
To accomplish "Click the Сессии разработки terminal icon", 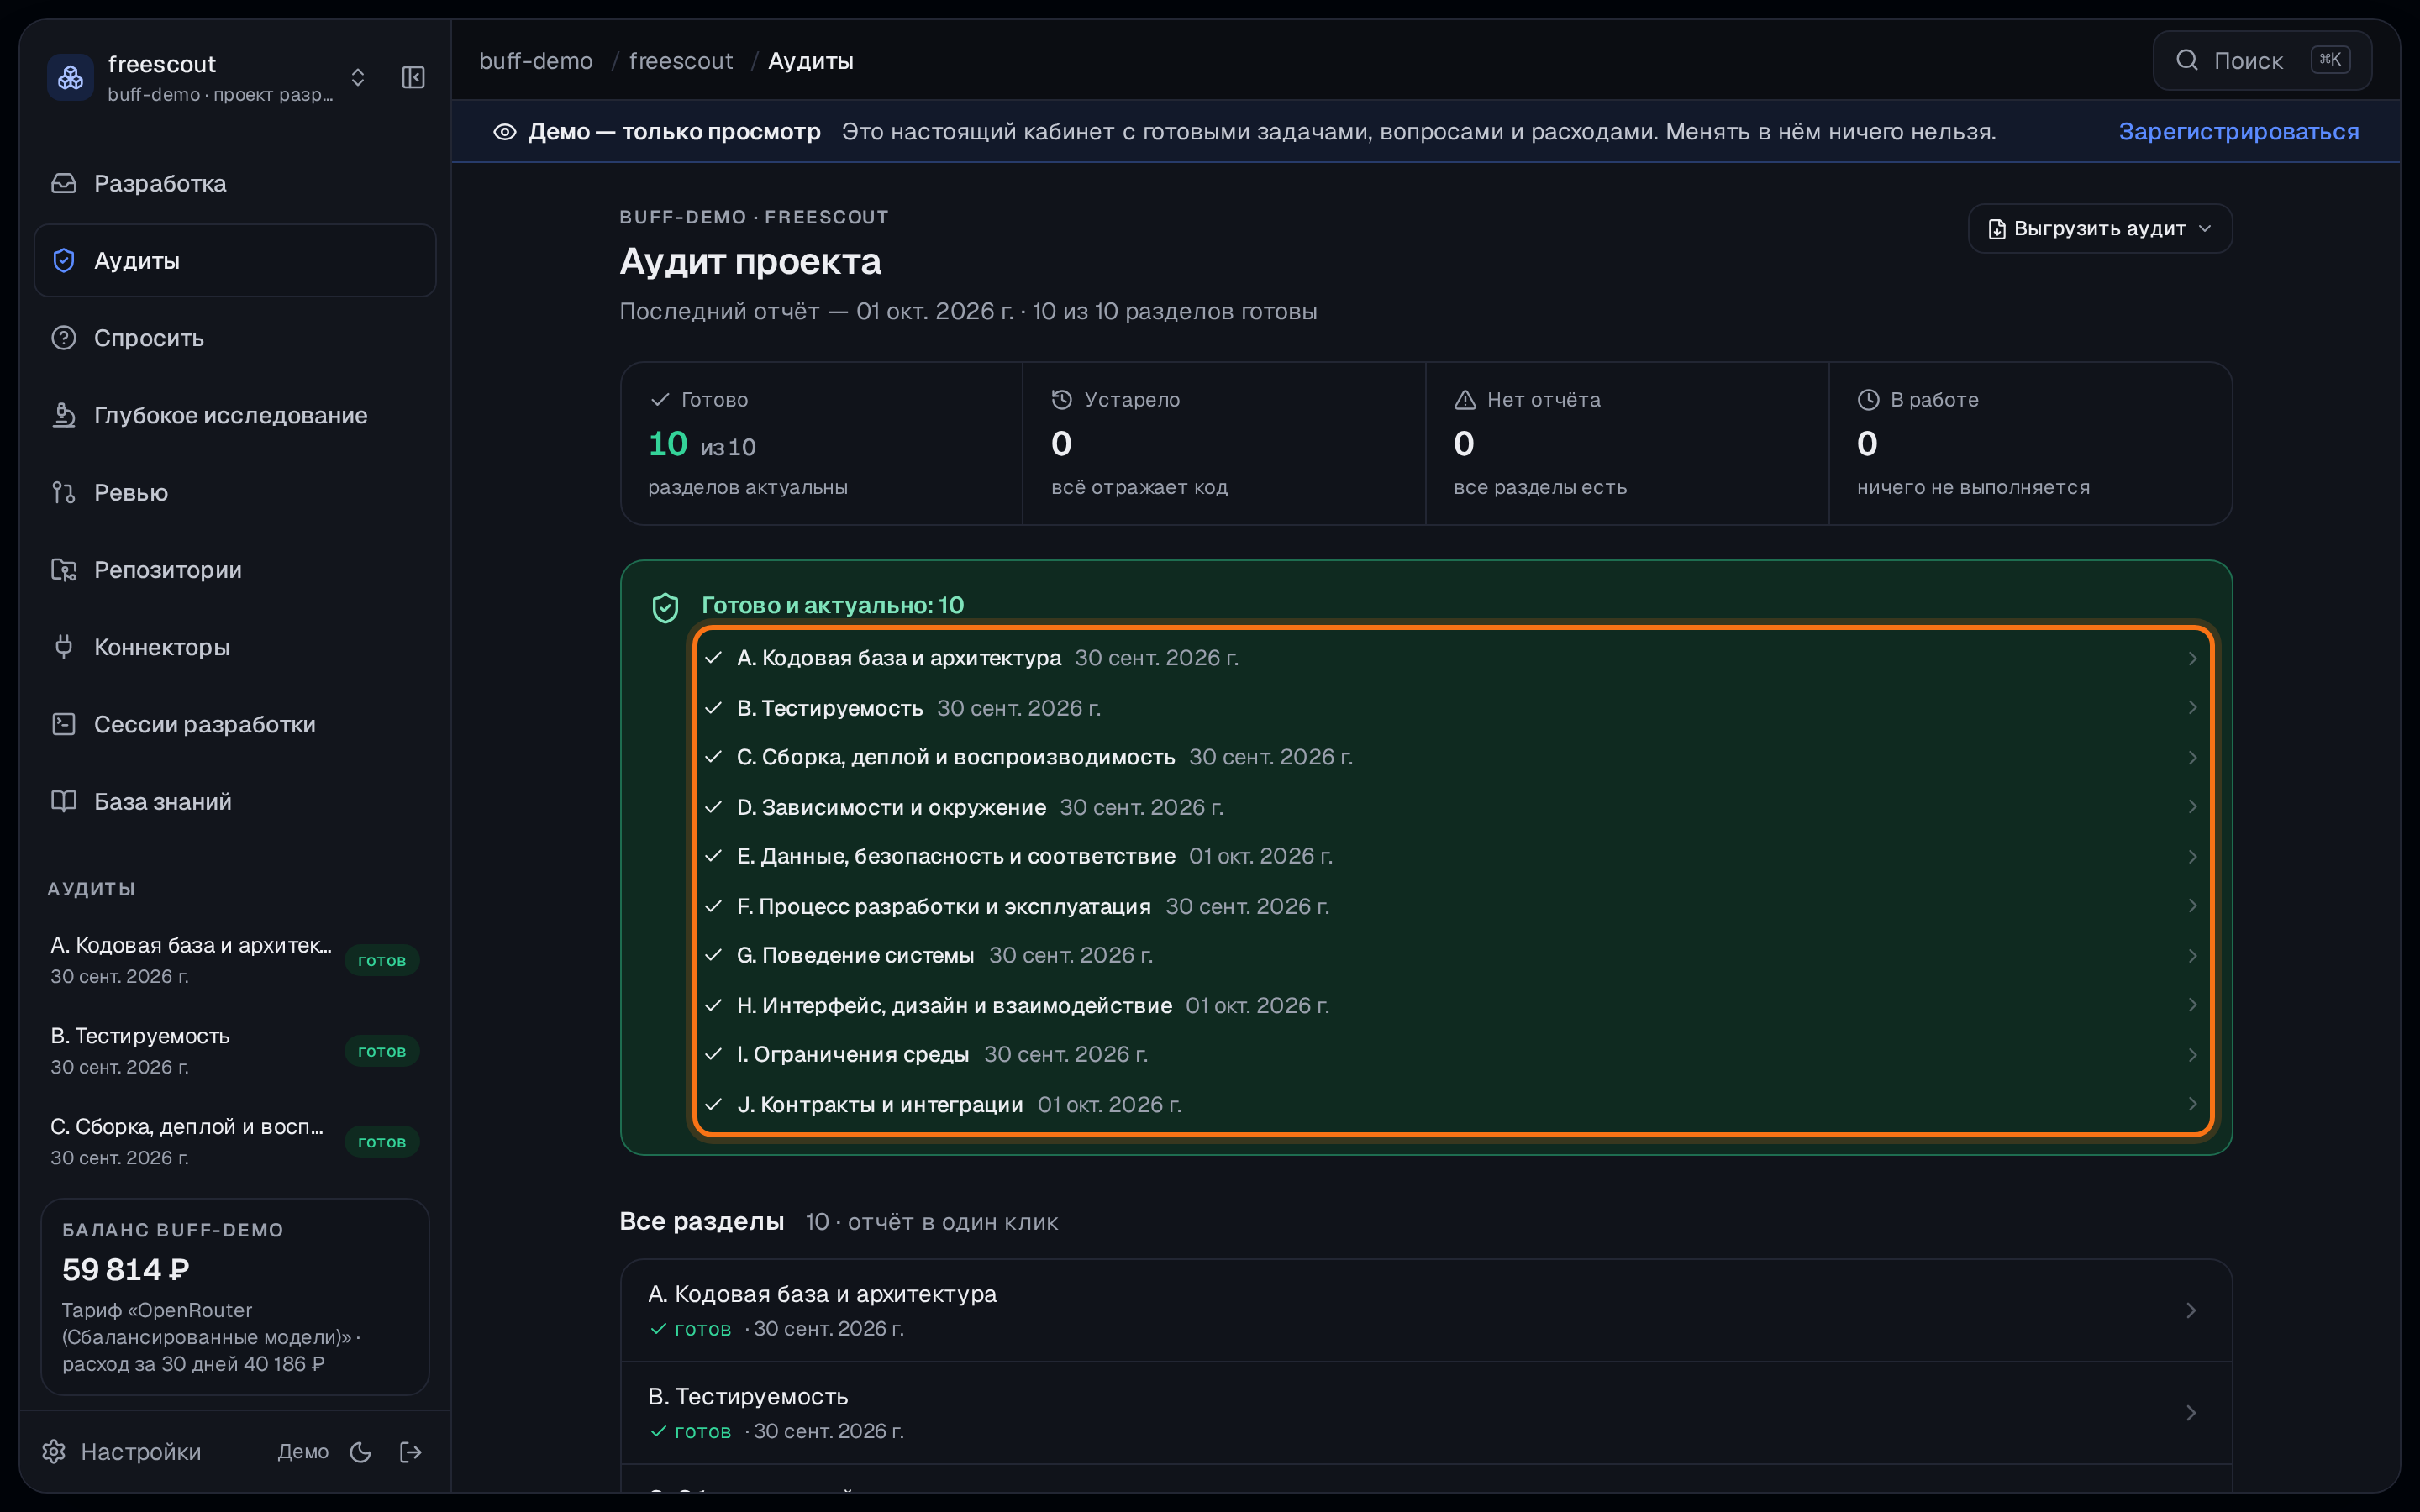I will click(64, 723).
